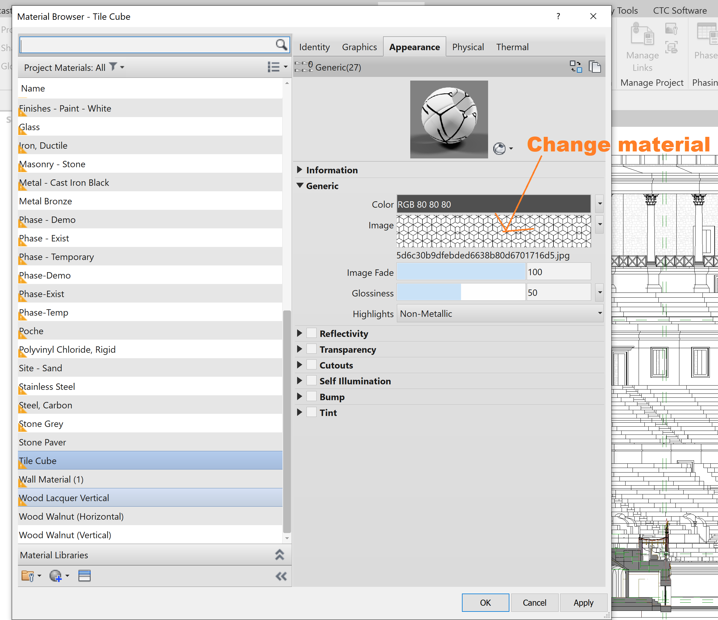Viewport: 718px width, 620px height.
Task: Expand the Information section
Action: click(x=300, y=170)
